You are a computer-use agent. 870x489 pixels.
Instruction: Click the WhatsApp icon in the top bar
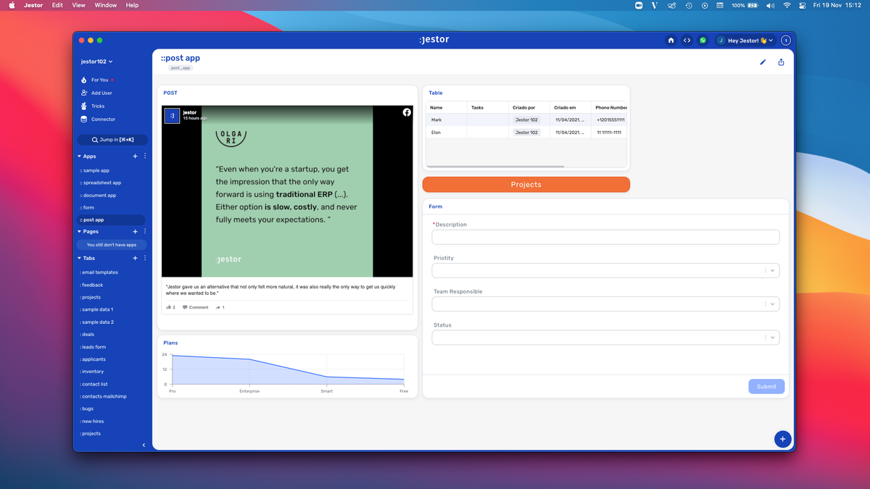703,40
